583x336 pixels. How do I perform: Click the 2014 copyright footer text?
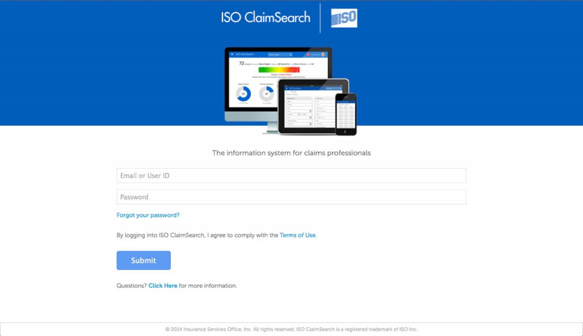coord(291,329)
